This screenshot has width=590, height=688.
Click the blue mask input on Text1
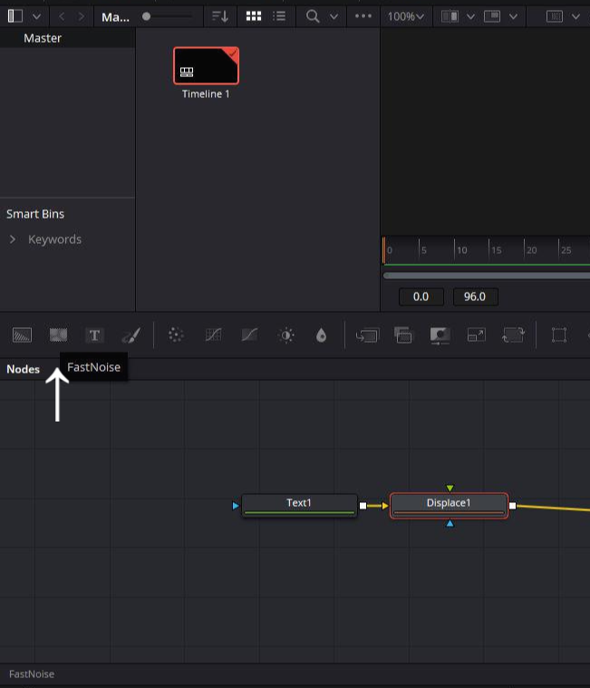(x=236, y=506)
